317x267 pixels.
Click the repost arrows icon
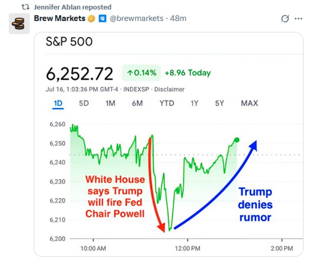[25, 7]
